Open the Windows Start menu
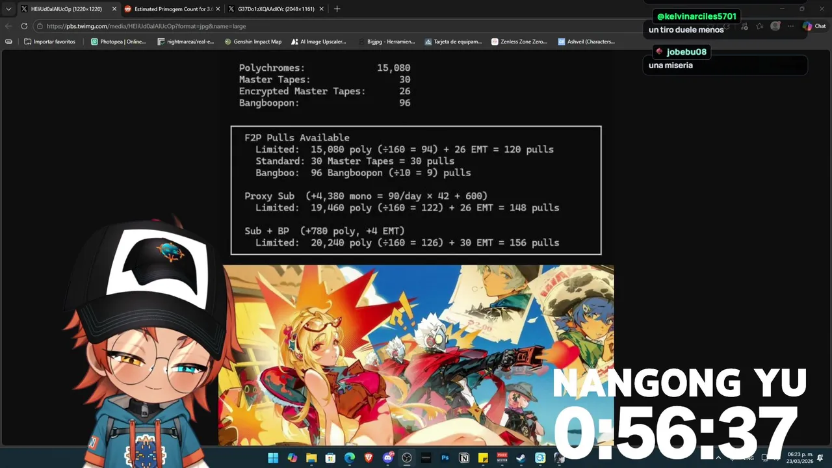Image resolution: width=832 pixels, height=468 pixels. (x=273, y=458)
